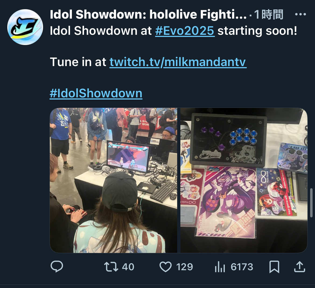Open the Idol Showdown account name
The width and height of the screenshot is (315, 288).
click(x=148, y=15)
